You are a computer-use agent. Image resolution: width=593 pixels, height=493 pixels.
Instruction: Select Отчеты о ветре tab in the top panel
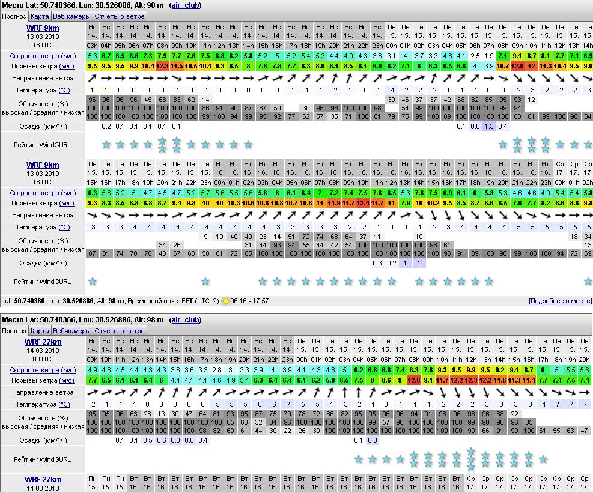120,16
